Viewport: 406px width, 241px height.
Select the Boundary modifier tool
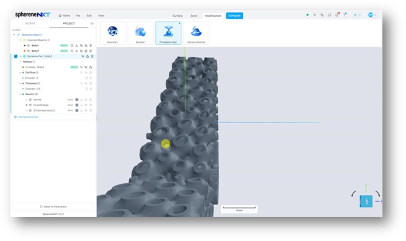[112, 33]
